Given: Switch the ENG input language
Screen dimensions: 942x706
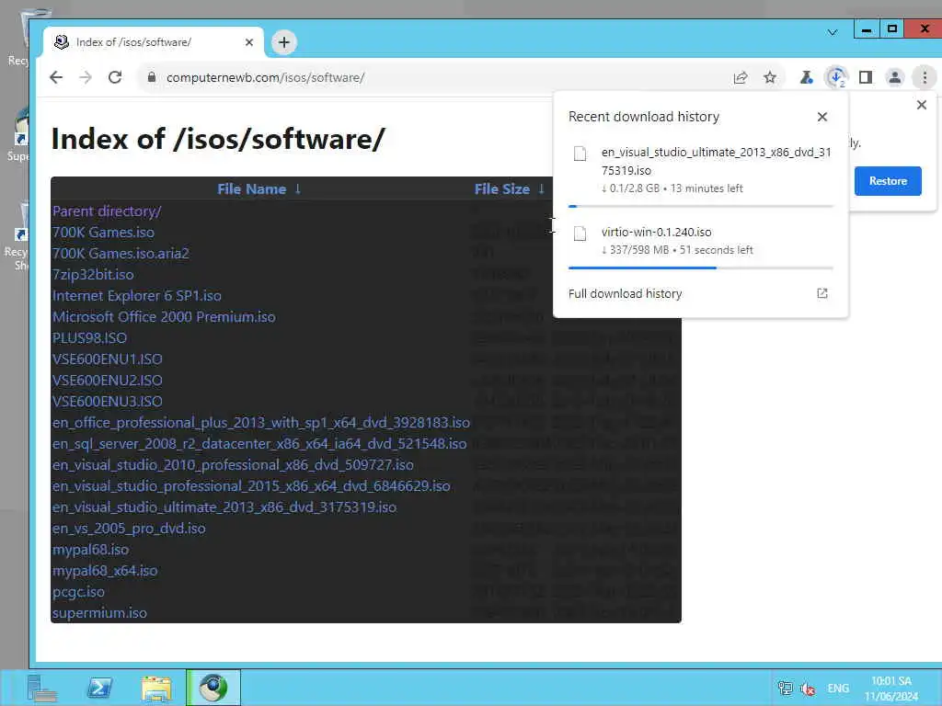Looking at the screenshot, I should pos(838,688).
